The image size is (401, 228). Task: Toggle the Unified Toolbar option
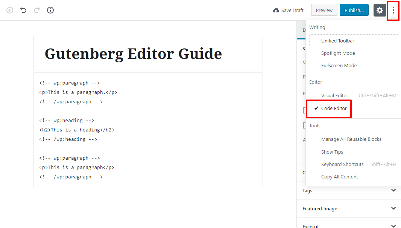(x=354, y=41)
